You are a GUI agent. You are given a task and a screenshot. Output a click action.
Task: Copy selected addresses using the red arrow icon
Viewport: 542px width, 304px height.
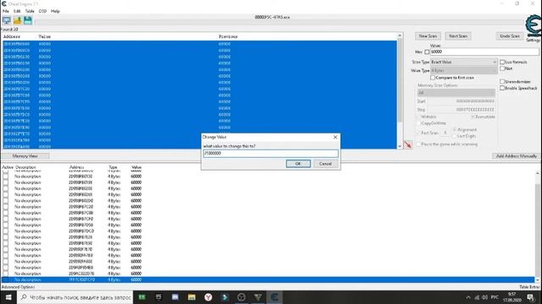click(x=408, y=144)
